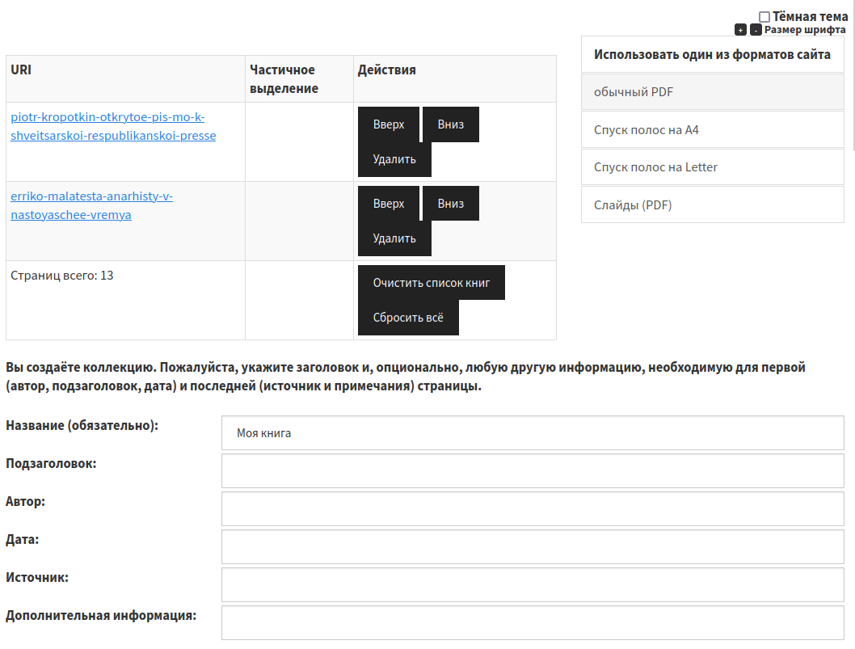Decrease font size with minus icon

pos(756,30)
